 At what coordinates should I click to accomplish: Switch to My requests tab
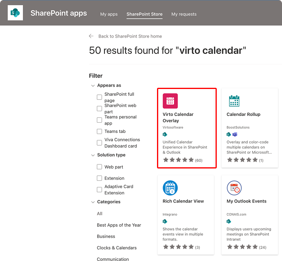tap(184, 14)
